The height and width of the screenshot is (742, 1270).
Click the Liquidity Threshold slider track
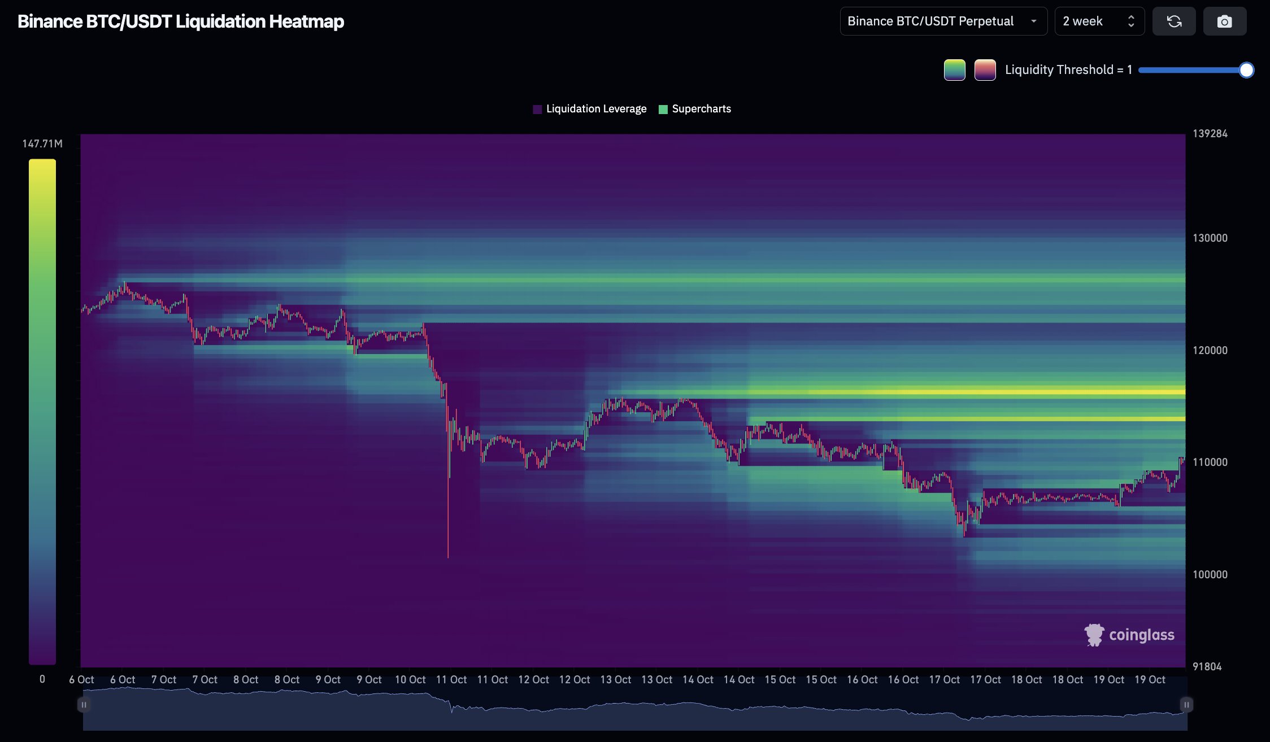coord(1186,70)
